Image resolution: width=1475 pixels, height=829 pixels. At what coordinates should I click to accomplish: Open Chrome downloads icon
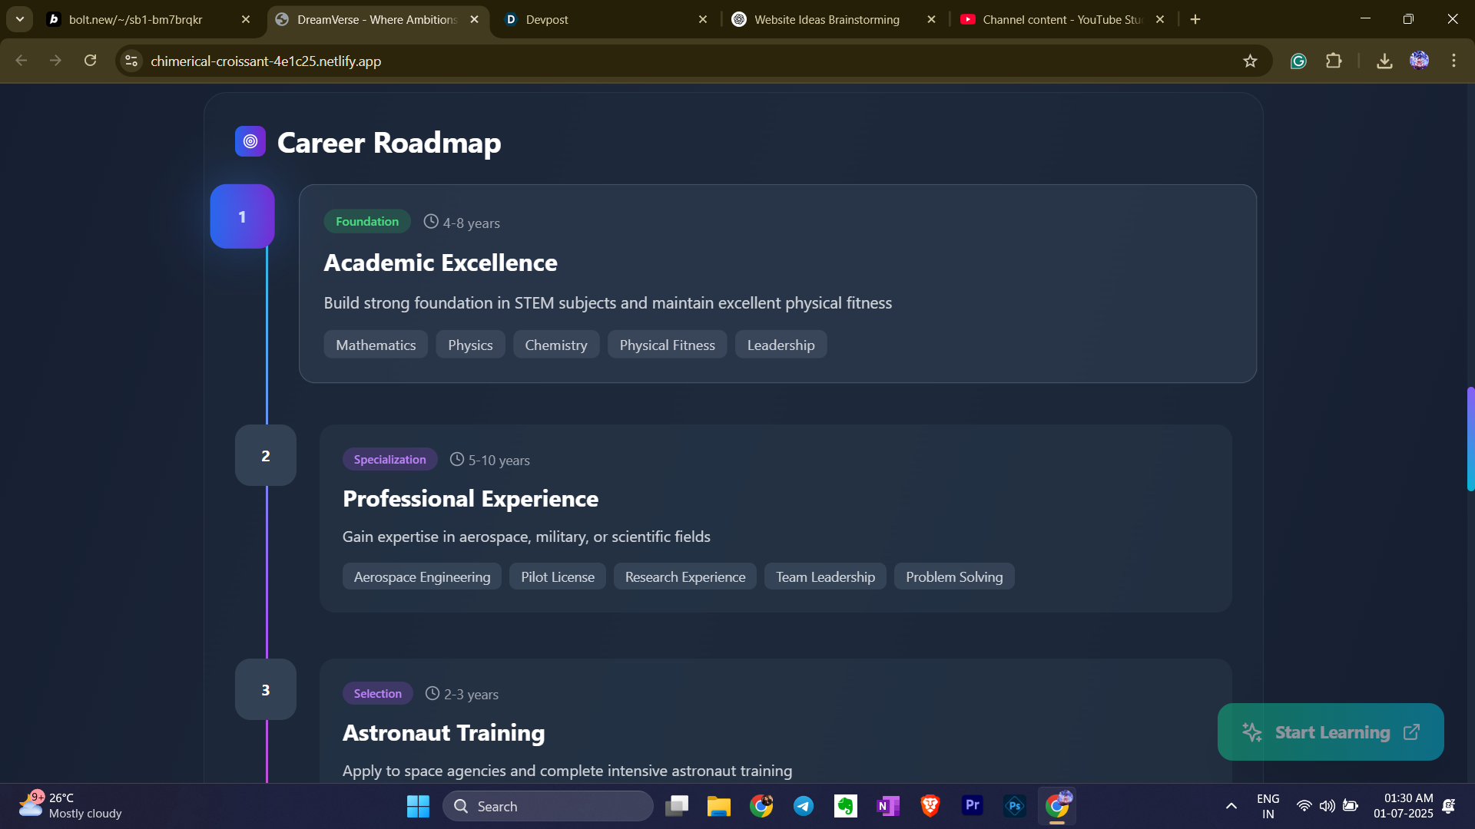[x=1384, y=61]
